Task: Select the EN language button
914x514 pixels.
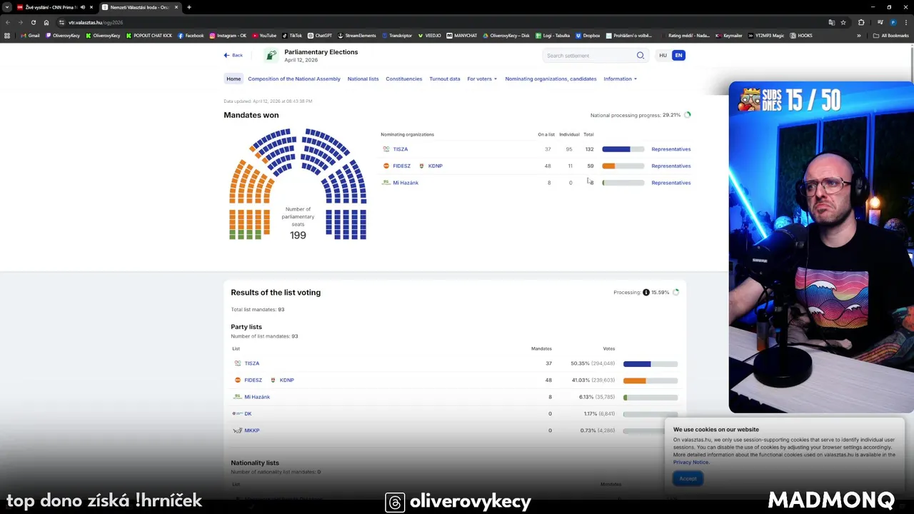Action: 678,55
